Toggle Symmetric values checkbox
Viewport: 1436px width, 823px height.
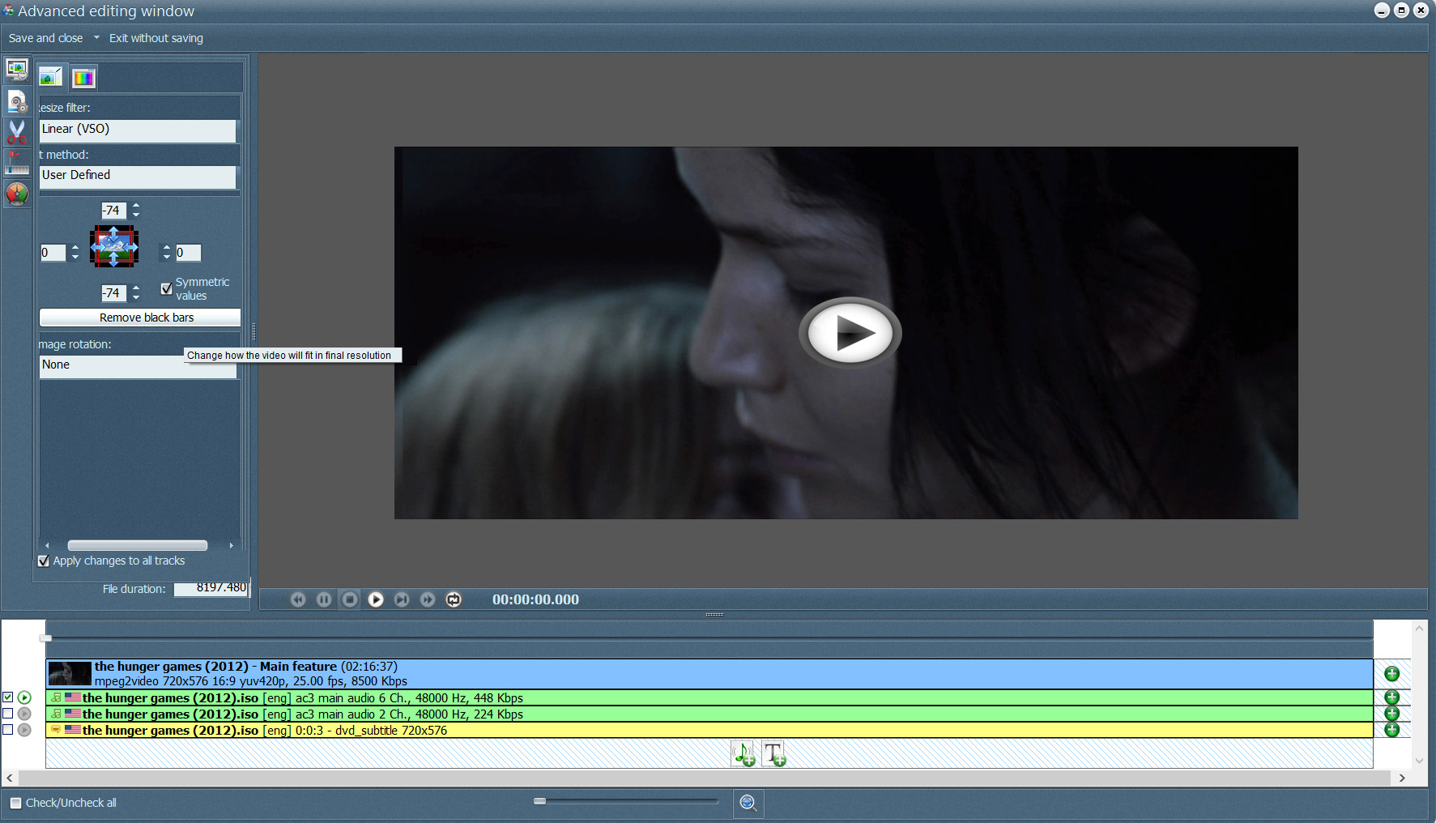coord(166,288)
